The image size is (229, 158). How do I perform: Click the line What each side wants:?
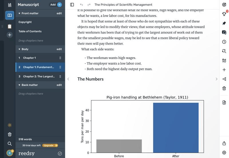98,49
